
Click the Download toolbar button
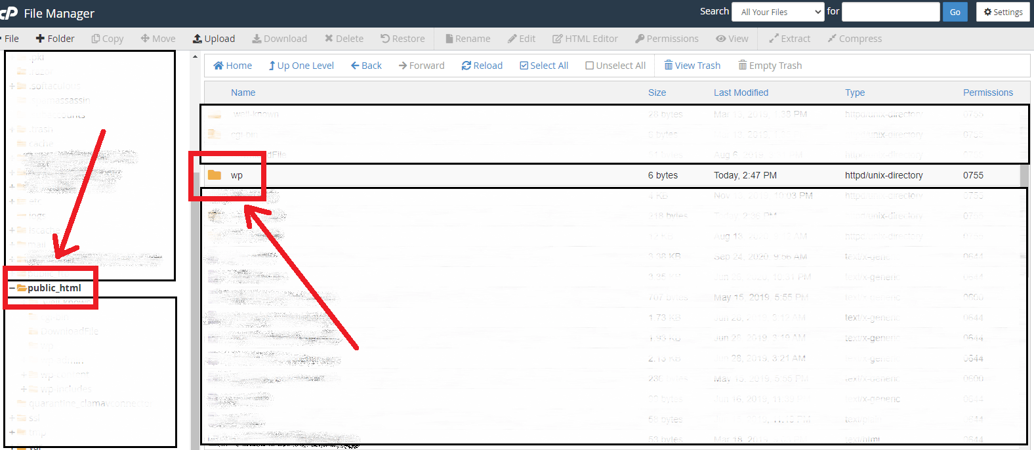[x=279, y=39]
